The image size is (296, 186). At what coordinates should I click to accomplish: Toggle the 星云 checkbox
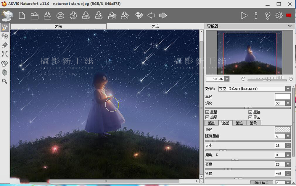[250, 117]
